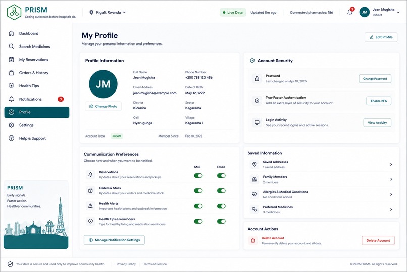Click the red Delete Account button
This screenshot has width=407, height=272.
[x=378, y=240]
